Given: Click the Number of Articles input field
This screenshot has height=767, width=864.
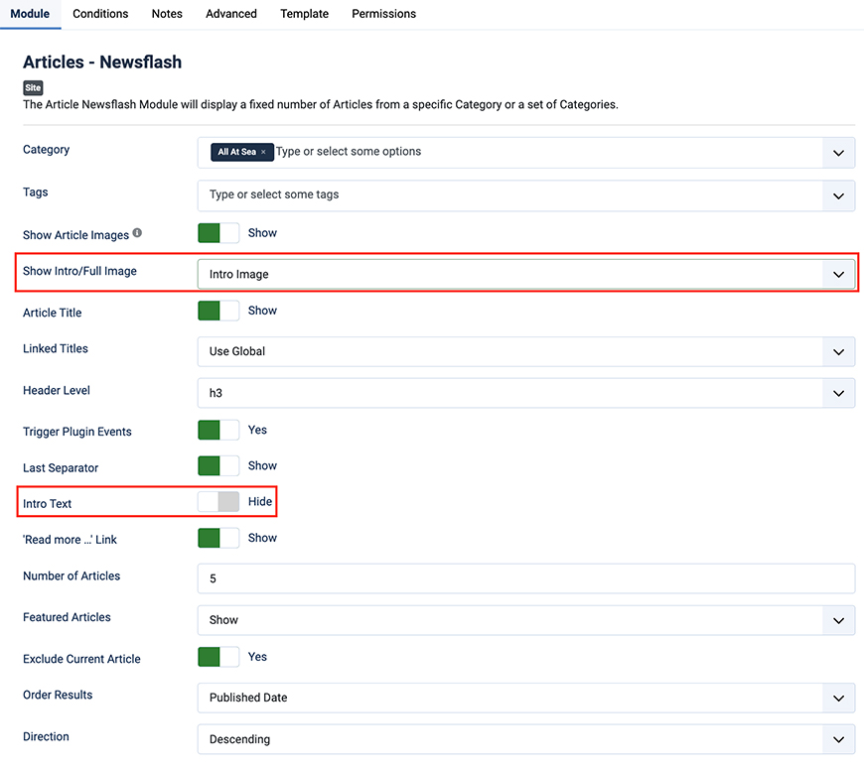Looking at the screenshot, I should tap(525, 578).
